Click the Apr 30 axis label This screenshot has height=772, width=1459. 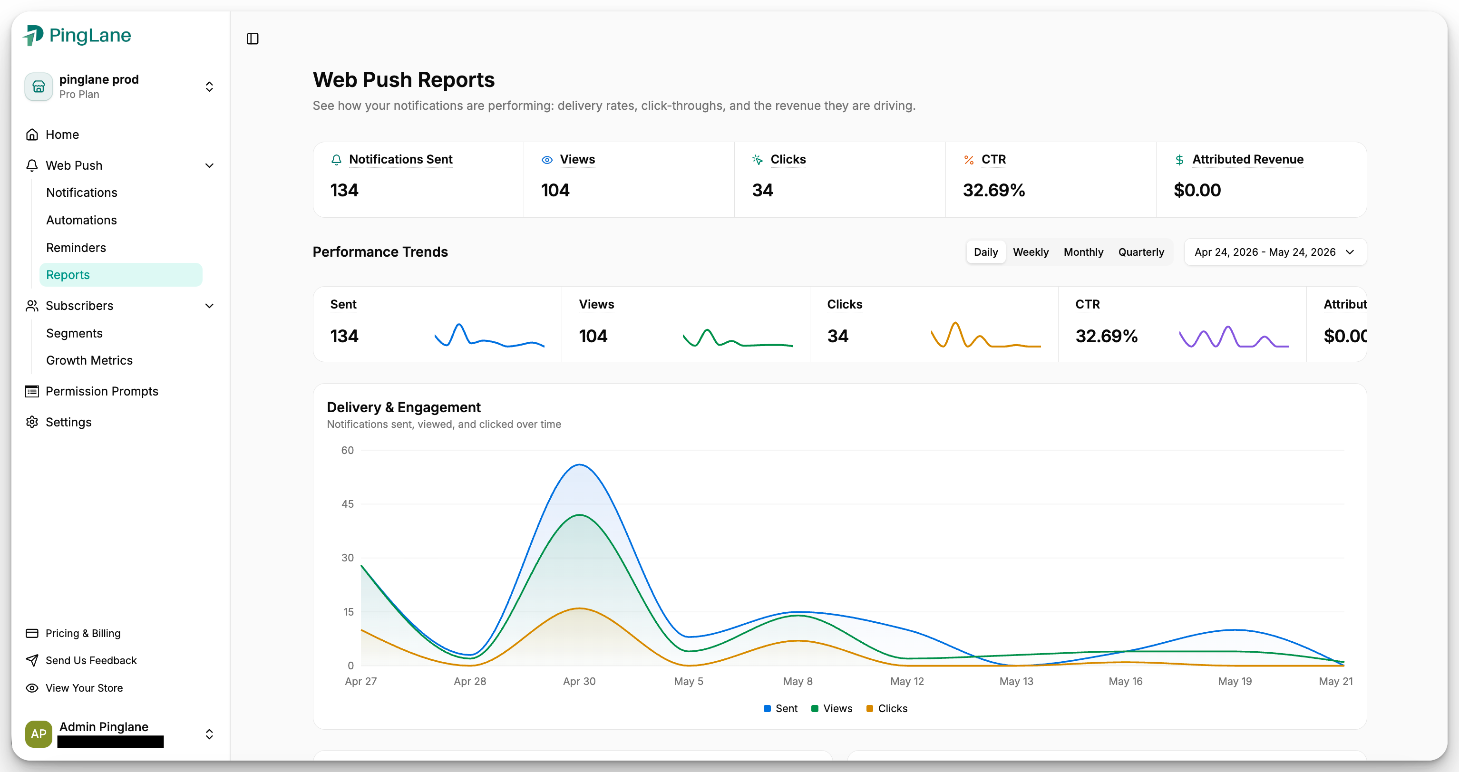(x=579, y=682)
